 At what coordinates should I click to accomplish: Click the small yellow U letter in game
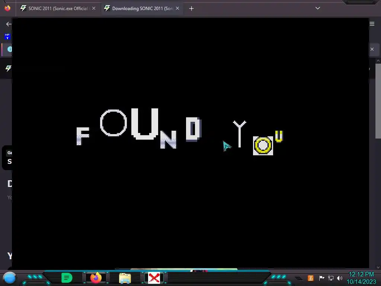pyautogui.click(x=279, y=136)
